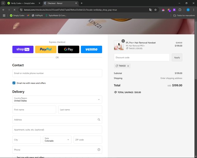Select the Checkout - Kenzzi tab
197x158 pixels.
pyautogui.click(x=55, y=3)
